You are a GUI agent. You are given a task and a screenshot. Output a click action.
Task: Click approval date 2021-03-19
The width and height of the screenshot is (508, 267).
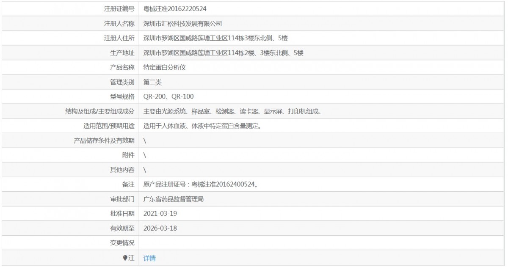(x=160, y=214)
